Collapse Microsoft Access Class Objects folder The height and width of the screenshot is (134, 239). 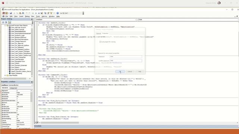[5, 26]
